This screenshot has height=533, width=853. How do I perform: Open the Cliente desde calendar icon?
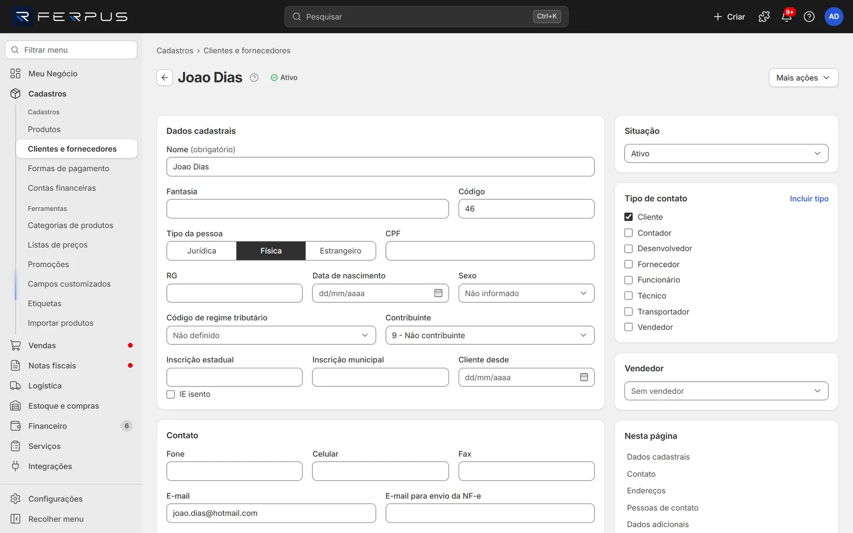(584, 377)
